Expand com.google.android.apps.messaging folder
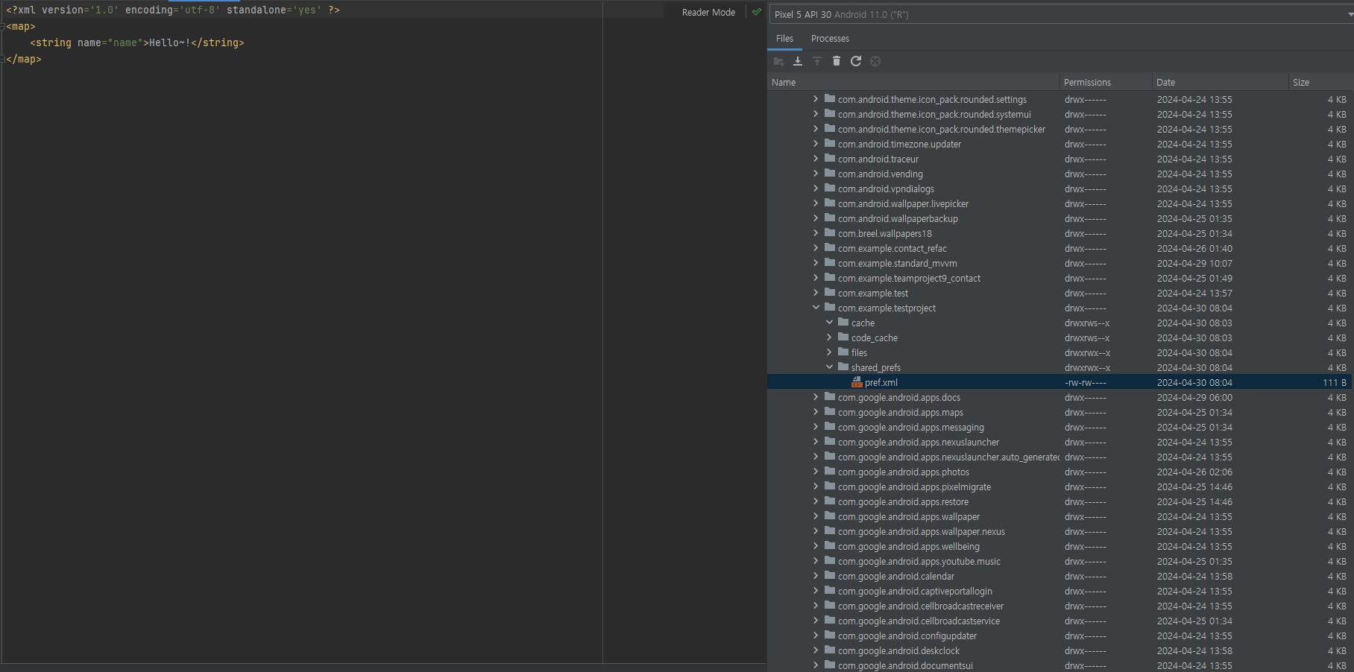Screen dimensions: 1354x672 (816, 427)
